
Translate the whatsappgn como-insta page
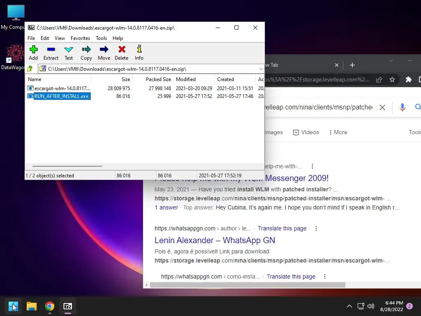click(x=291, y=276)
